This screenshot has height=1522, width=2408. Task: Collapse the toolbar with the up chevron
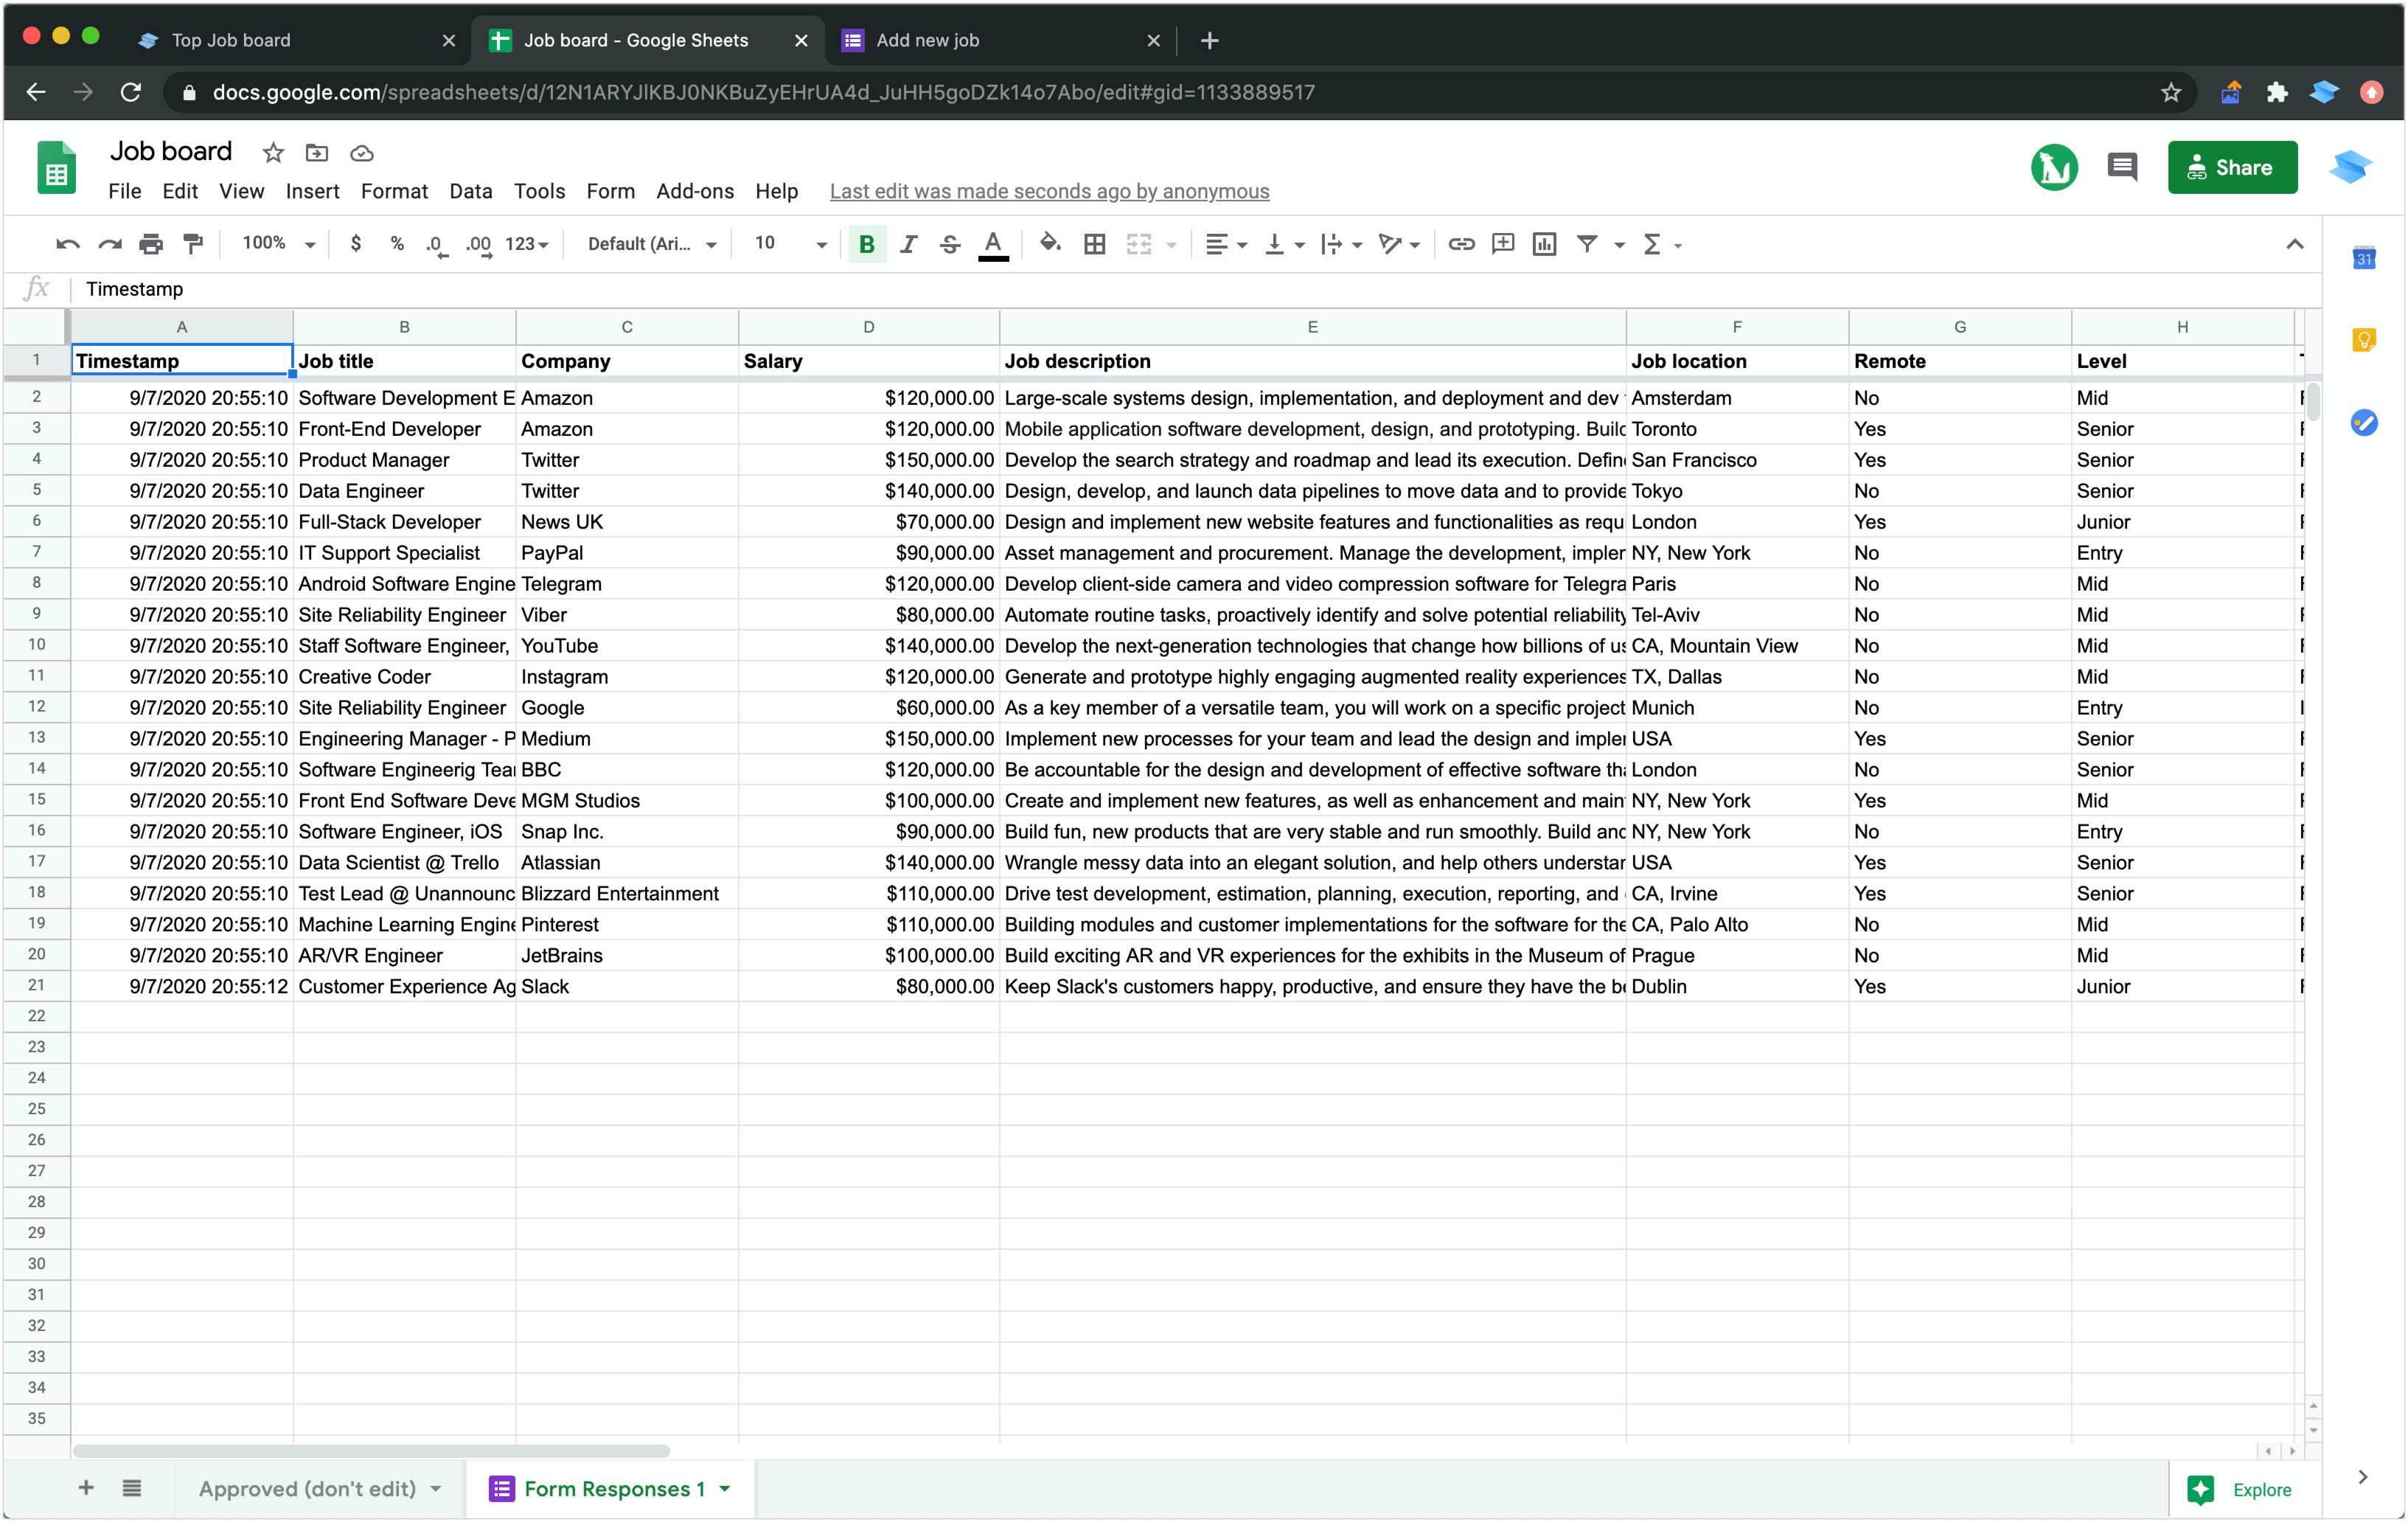click(x=2294, y=244)
